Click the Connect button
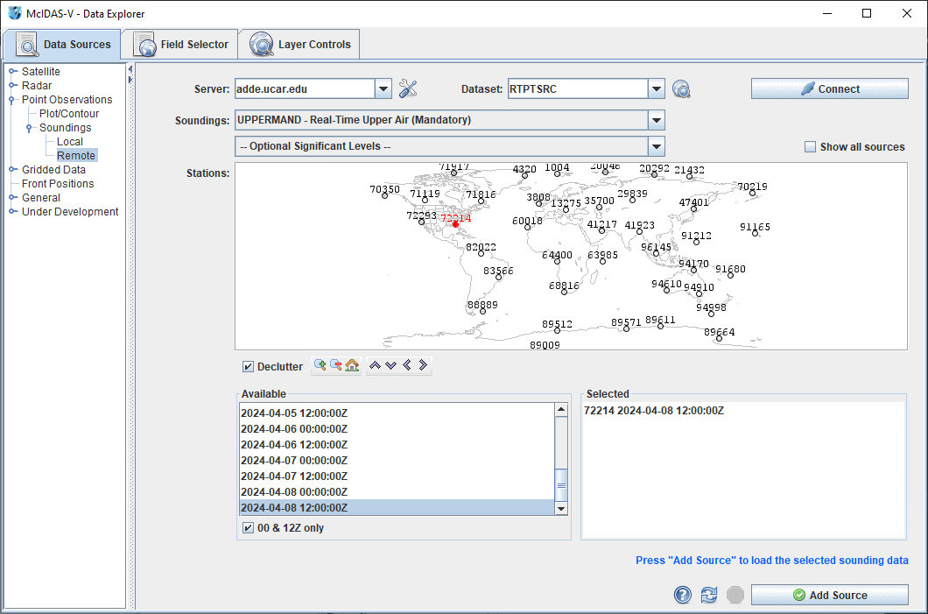Viewport: 928px width, 614px height. tap(829, 88)
